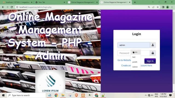
Task: Open the ENG INTL language switcher
Action: point(156,95)
